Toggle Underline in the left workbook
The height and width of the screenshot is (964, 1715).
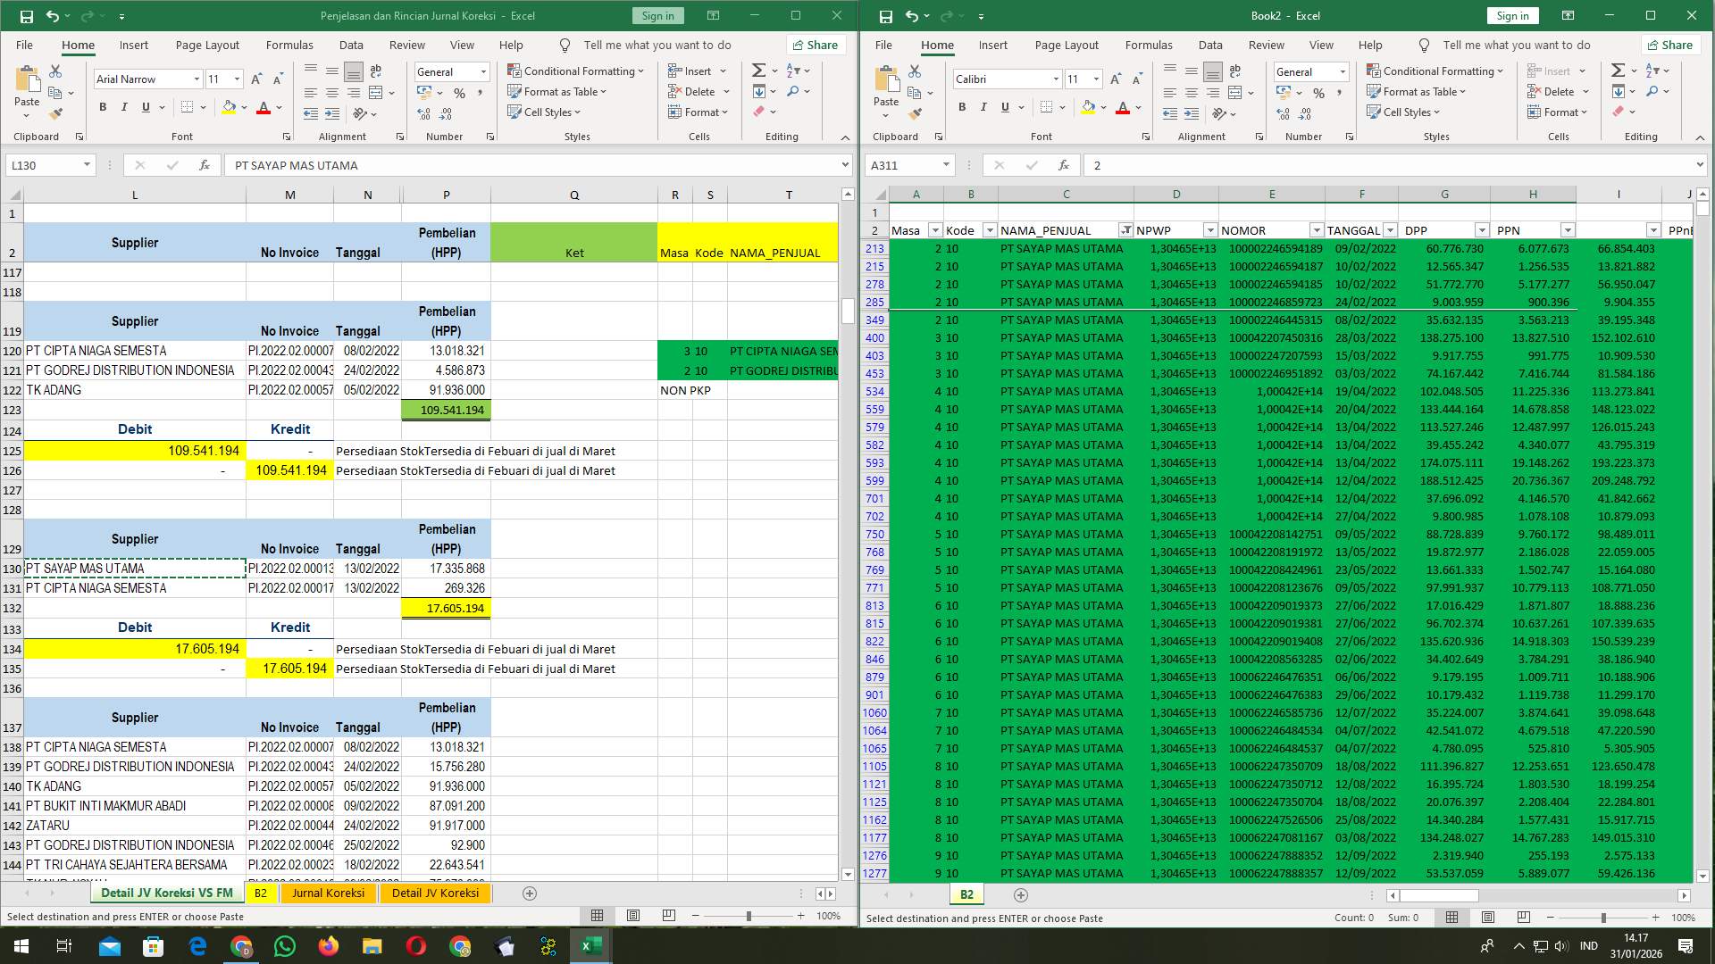[145, 107]
